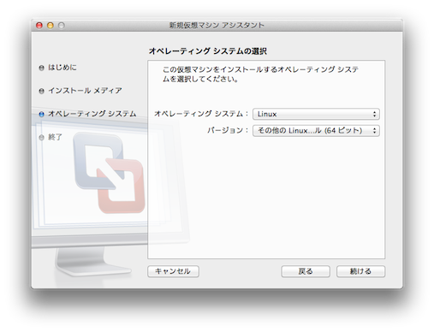The image size is (434, 332).
Task: Click the 終了 step bullet icon
Action: pos(42,138)
